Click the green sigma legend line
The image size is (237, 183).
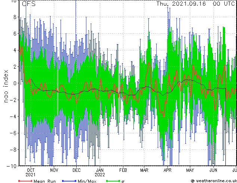113,181
